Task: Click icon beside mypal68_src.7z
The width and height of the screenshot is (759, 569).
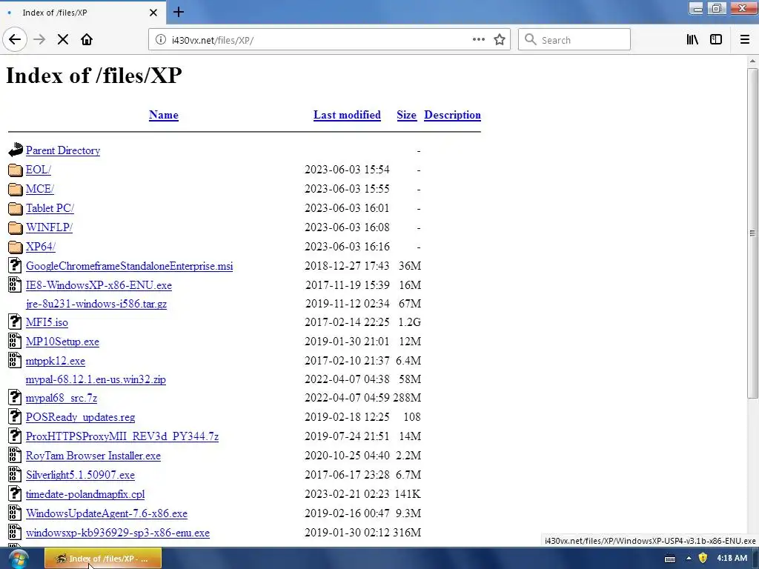Action: click(15, 397)
